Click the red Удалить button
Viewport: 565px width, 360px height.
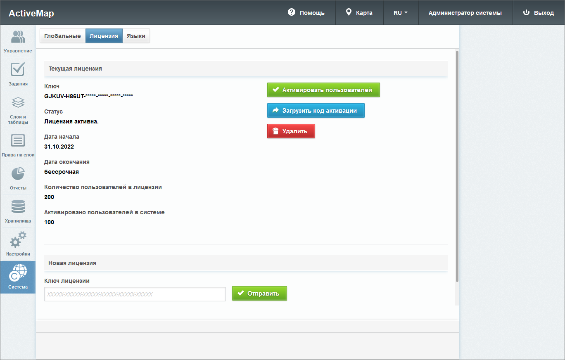click(291, 131)
